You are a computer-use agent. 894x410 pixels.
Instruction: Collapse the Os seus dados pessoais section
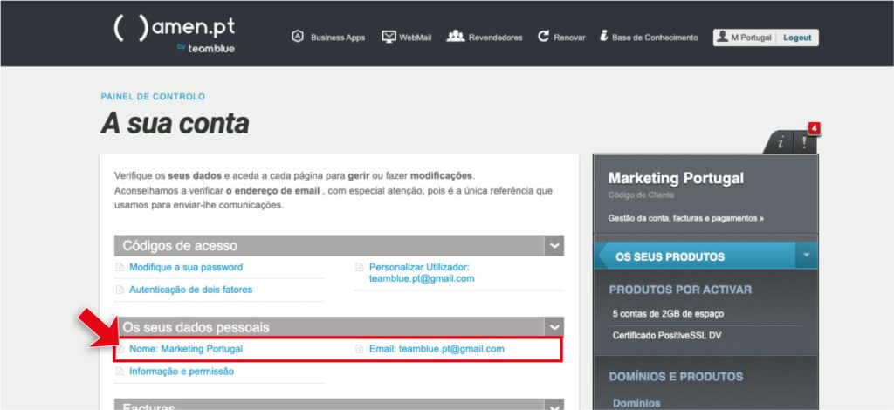[554, 327]
